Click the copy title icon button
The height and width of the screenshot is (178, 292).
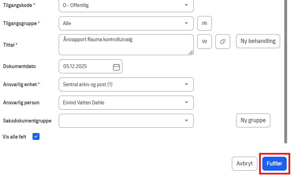(223, 42)
